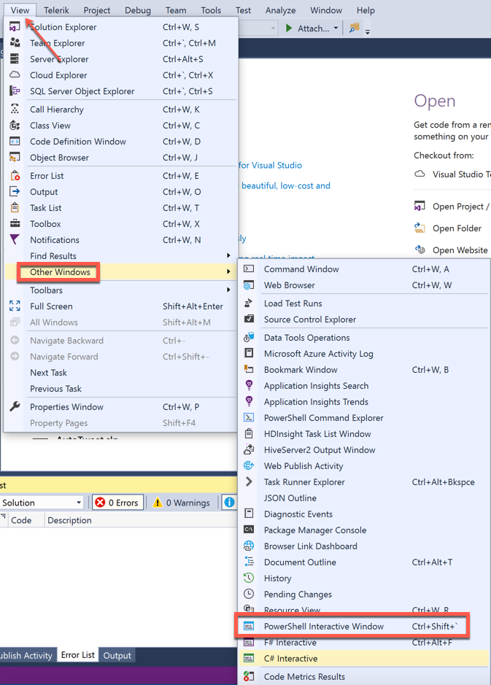Open the toolbar overflow options arrow
Viewport: 491px width, 685px height.
click(x=368, y=31)
